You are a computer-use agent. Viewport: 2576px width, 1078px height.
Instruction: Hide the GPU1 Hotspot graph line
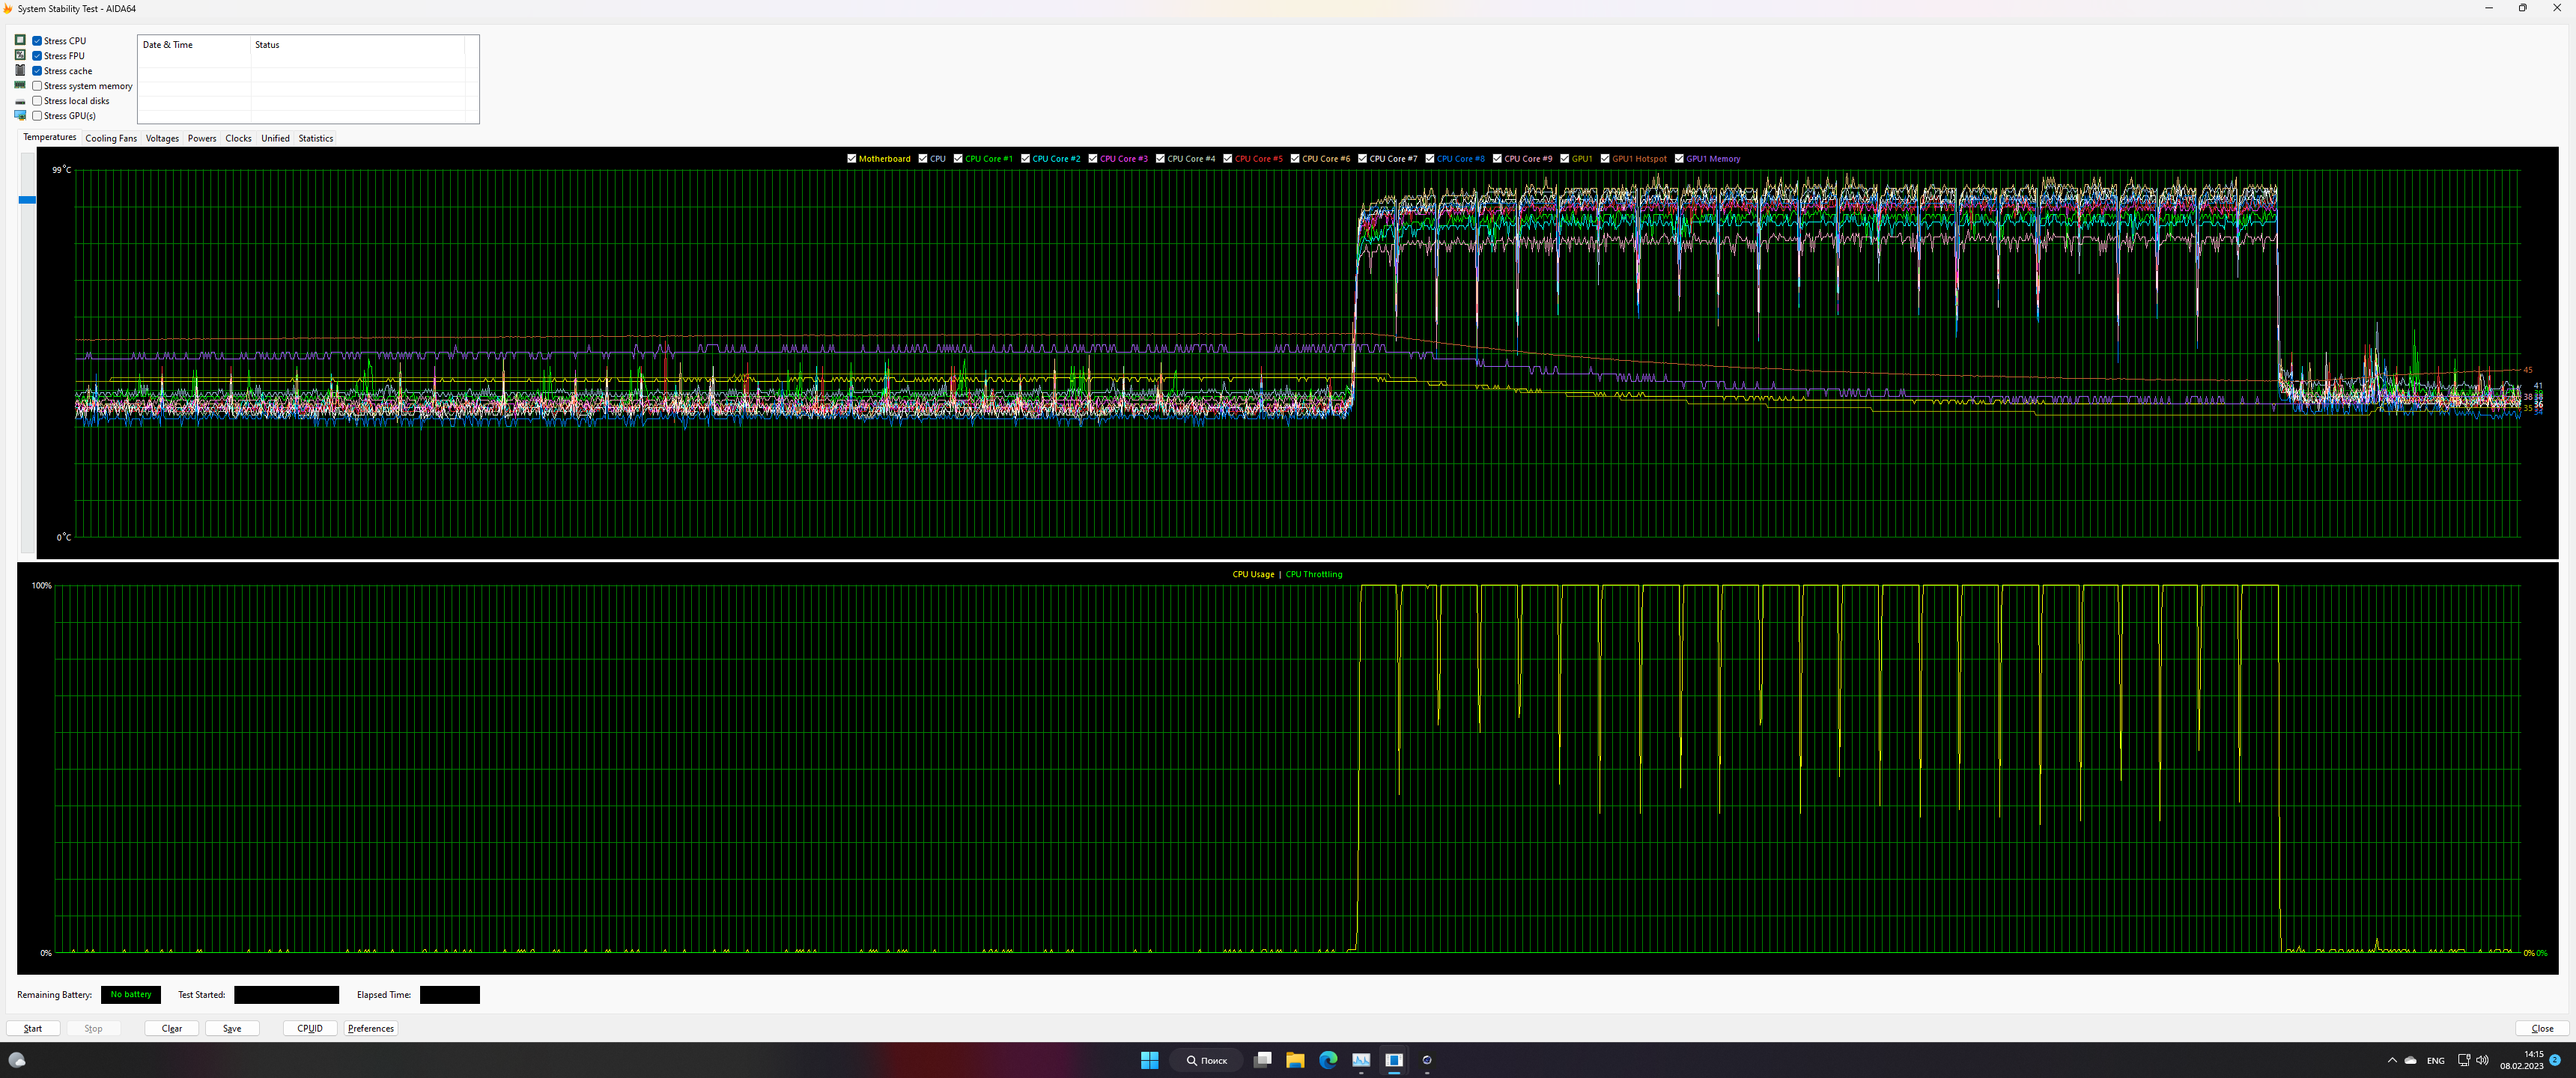point(1605,158)
